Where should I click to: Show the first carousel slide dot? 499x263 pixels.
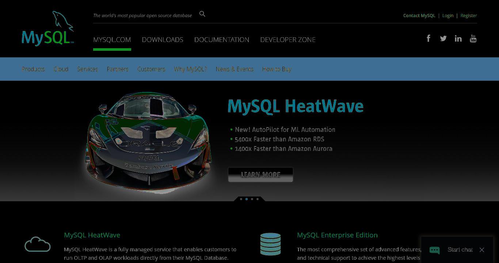241,199
